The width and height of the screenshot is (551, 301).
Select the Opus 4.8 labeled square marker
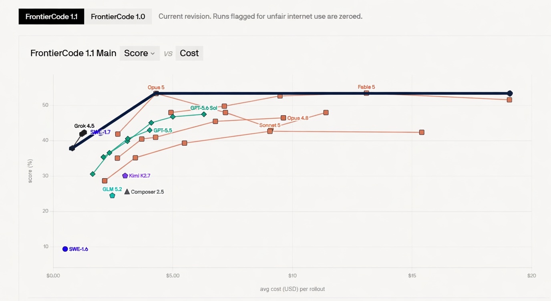tap(283, 118)
